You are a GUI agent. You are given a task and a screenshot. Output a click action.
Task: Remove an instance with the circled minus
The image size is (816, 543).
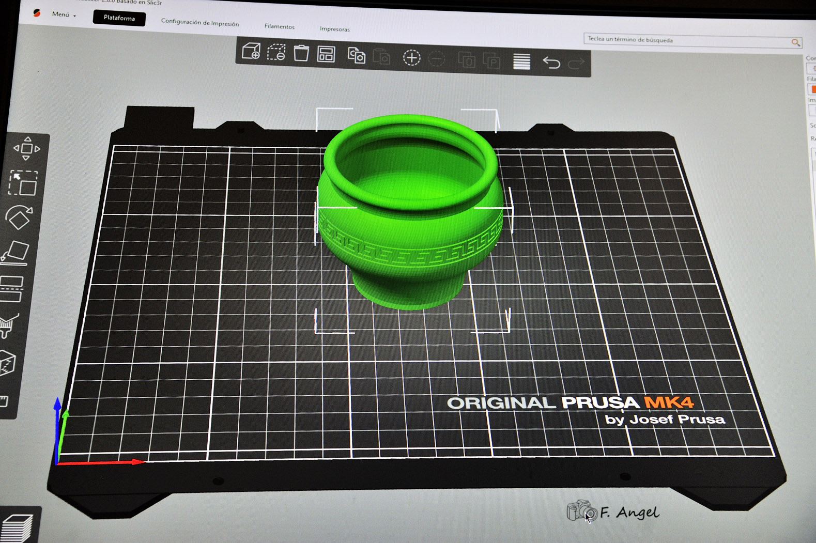(x=437, y=58)
